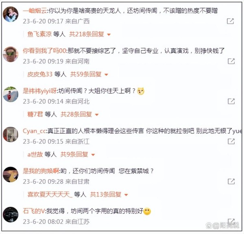Click share icon on 石飞的V's comment
Screen dimensions: 244x234
tap(231, 221)
